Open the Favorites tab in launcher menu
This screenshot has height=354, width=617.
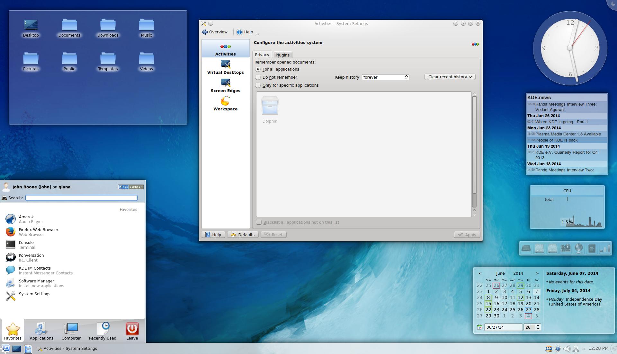[x=13, y=331]
